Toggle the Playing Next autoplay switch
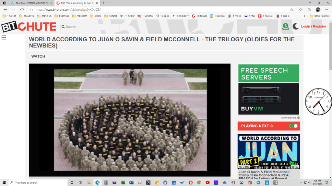The width and height of the screenshot is (332, 186). pos(293,126)
